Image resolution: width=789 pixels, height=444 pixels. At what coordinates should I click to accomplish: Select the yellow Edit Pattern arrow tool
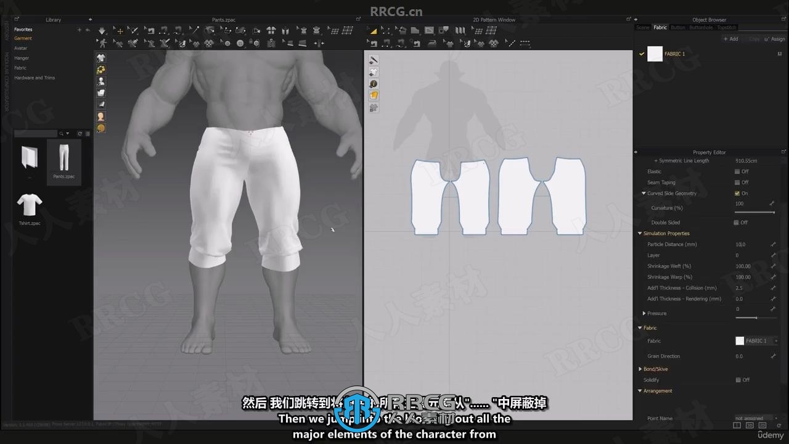[x=373, y=30]
